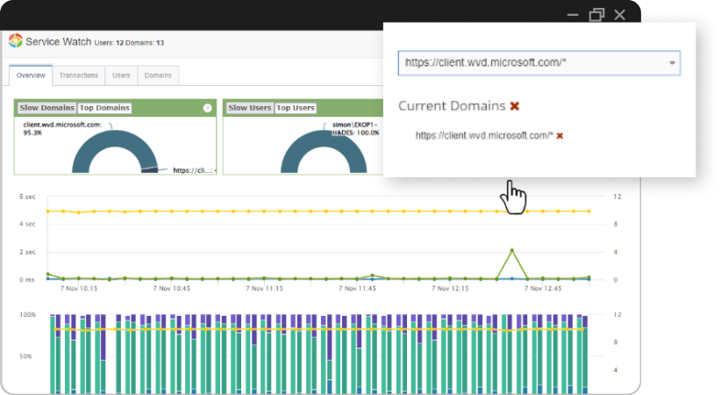Select the Top Domains button
Image resolution: width=721 pixels, height=395 pixels.
click(x=104, y=108)
